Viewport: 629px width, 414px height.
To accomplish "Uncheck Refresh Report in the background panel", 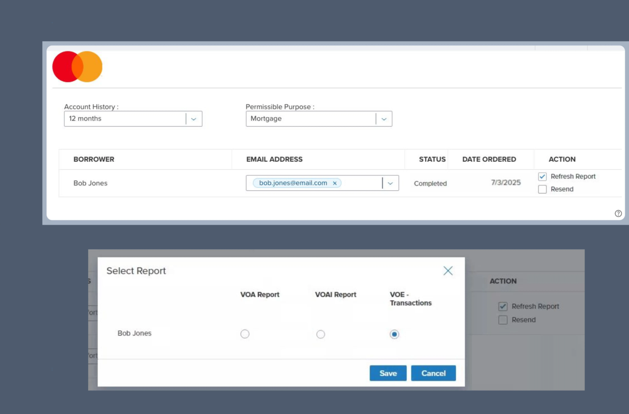I will coord(503,306).
